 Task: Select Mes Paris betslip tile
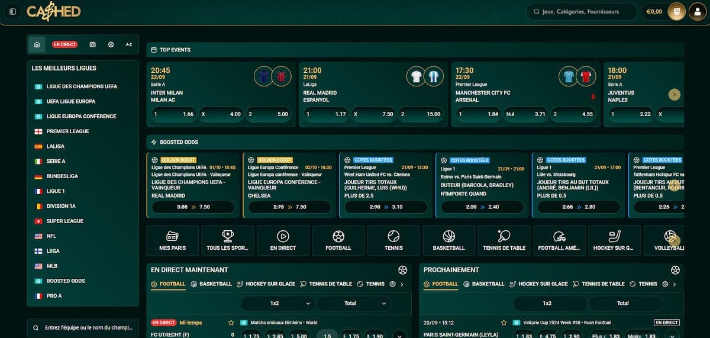point(172,241)
